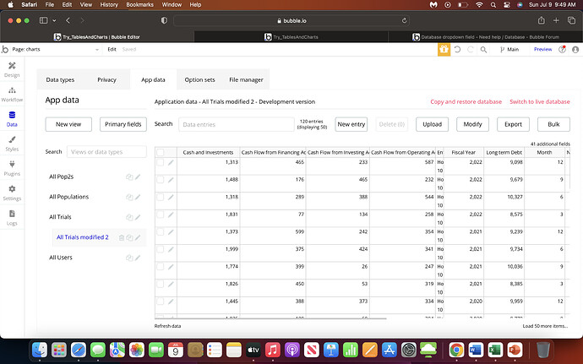Open the Data tab in sidebar
This screenshot has width=583, height=364.
click(x=12, y=119)
